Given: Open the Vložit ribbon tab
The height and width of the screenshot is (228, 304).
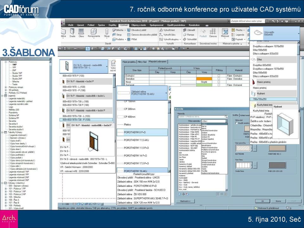Looking at the screenshot, I should 71,25.
